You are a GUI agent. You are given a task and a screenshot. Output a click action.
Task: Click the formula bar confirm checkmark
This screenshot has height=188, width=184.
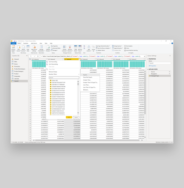34,56
